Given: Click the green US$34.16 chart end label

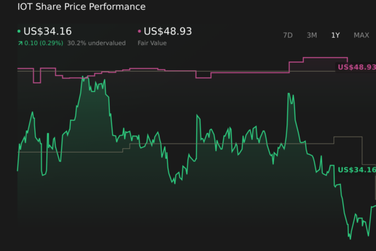Looking at the screenshot, I should [356, 170].
